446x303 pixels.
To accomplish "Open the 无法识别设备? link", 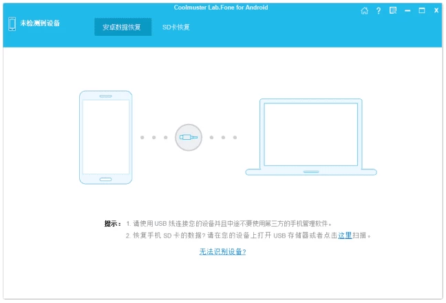I will tap(222, 252).
